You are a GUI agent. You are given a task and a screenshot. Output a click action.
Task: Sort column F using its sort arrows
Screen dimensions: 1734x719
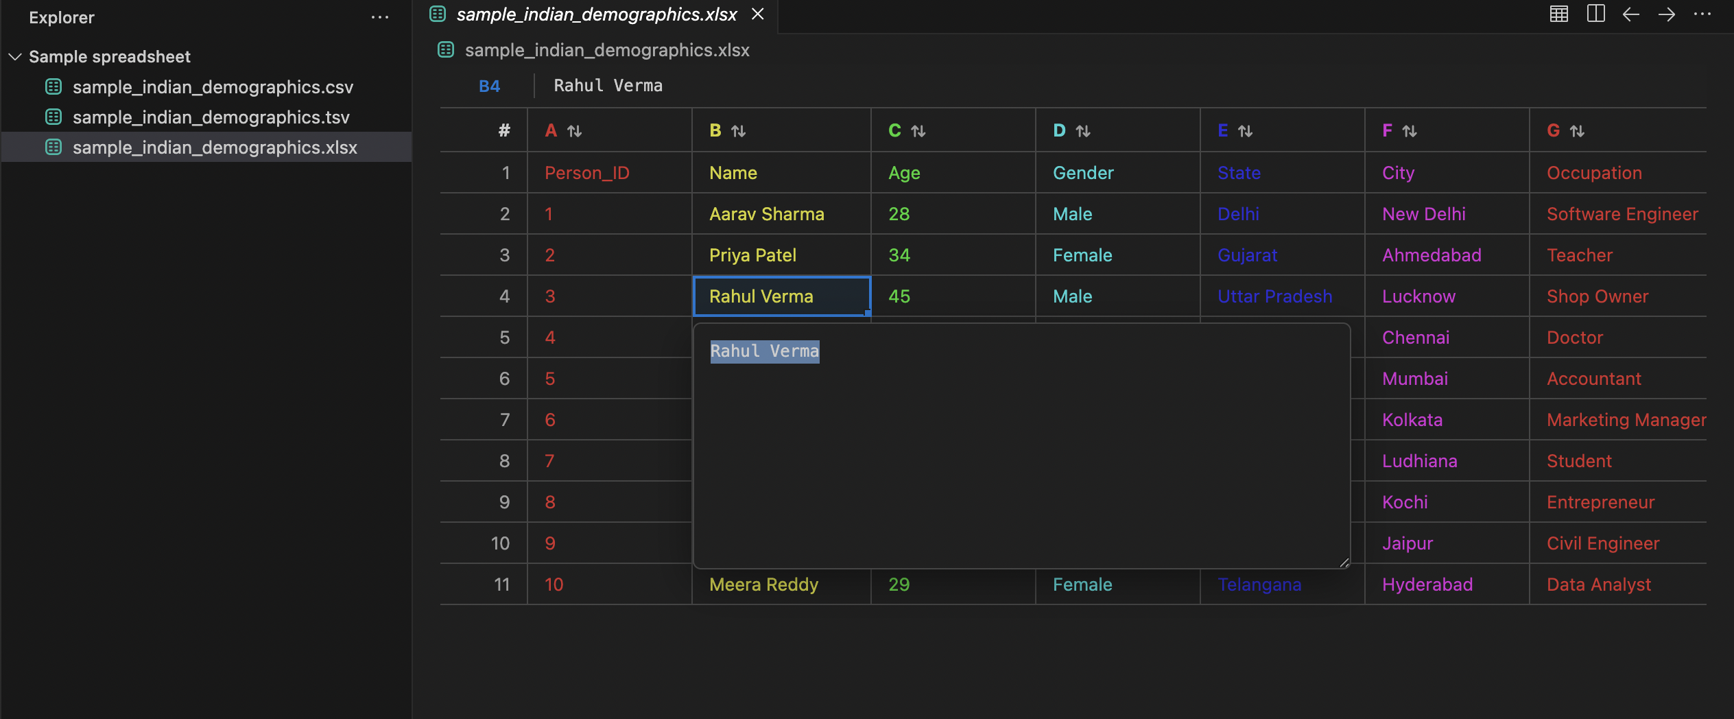point(1410,131)
